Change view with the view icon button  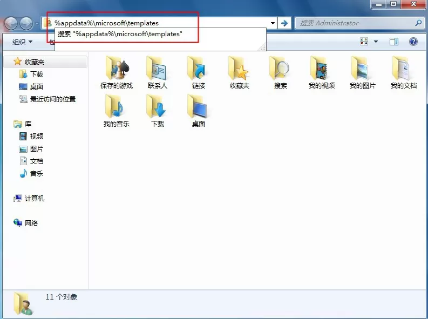pyautogui.click(x=364, y=42)
